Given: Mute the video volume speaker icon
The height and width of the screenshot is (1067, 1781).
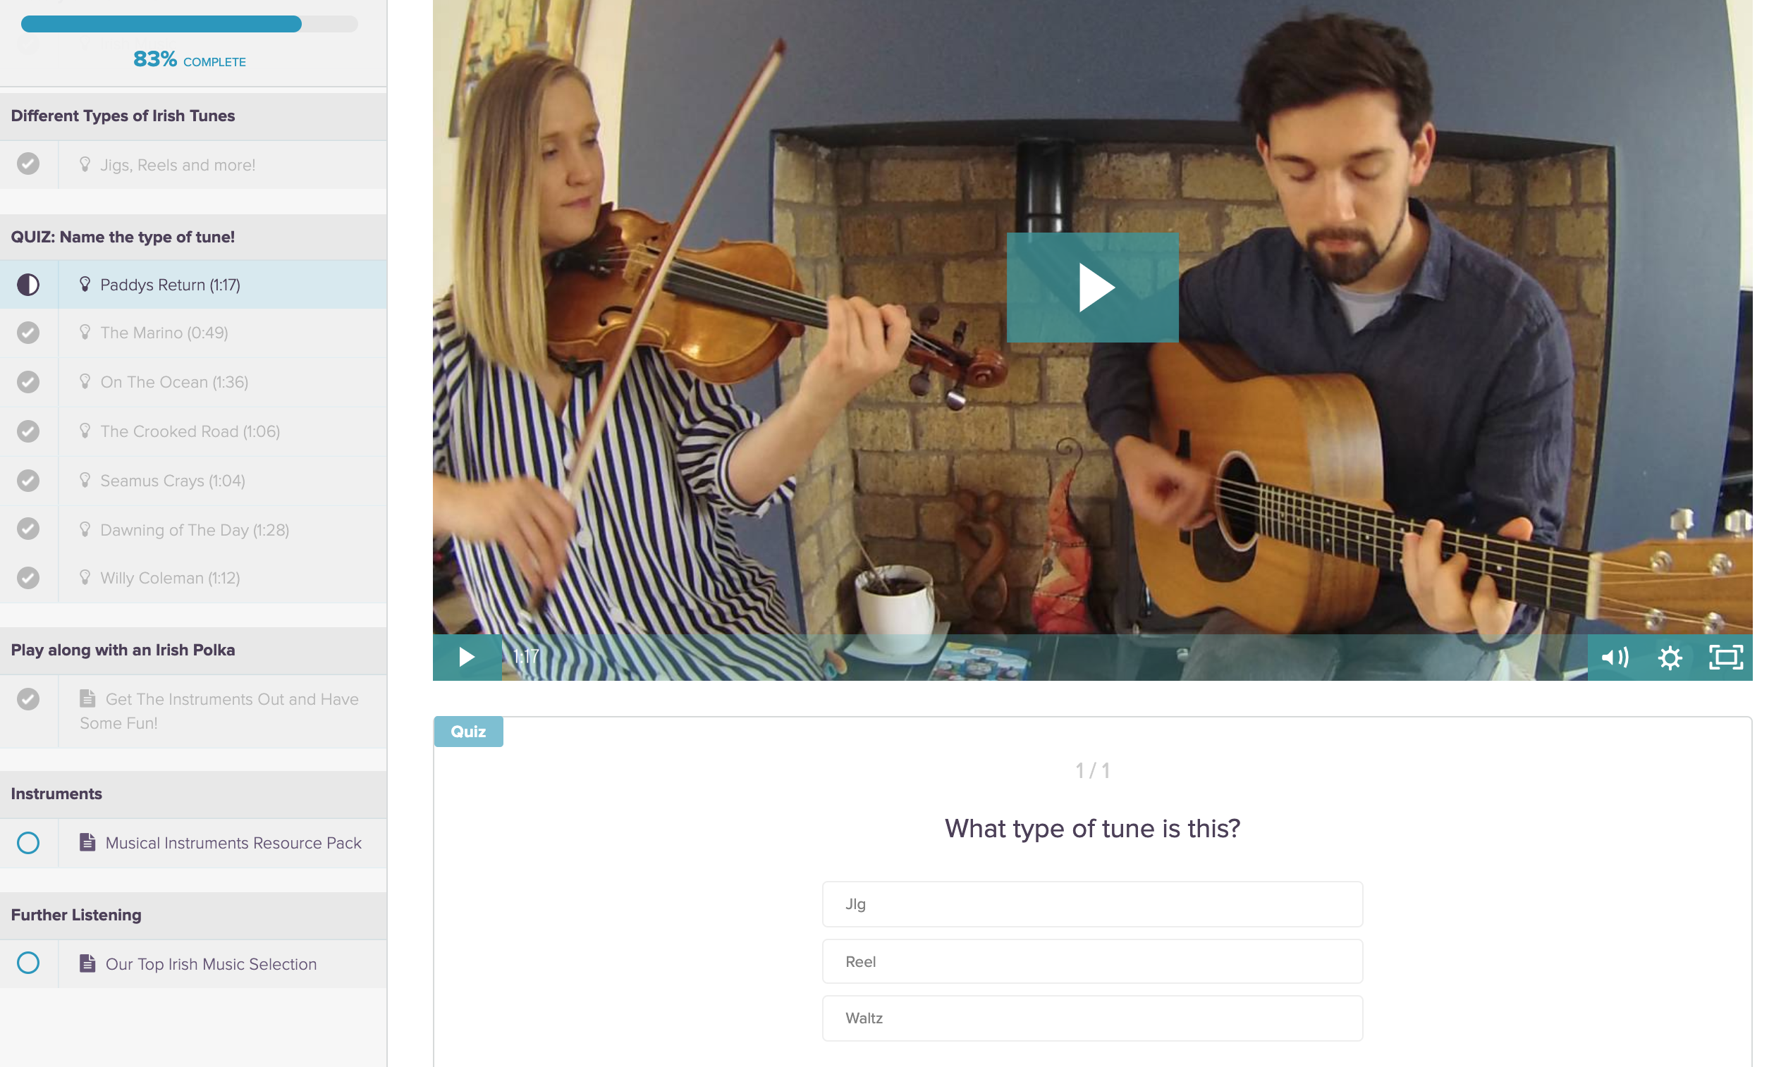Looking at the screenshot, I should (x=1613, y=657).
